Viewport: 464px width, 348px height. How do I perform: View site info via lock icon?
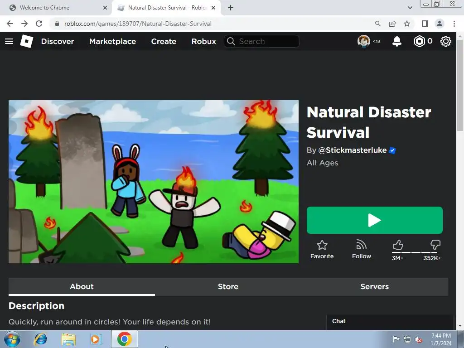coord(57,24)
